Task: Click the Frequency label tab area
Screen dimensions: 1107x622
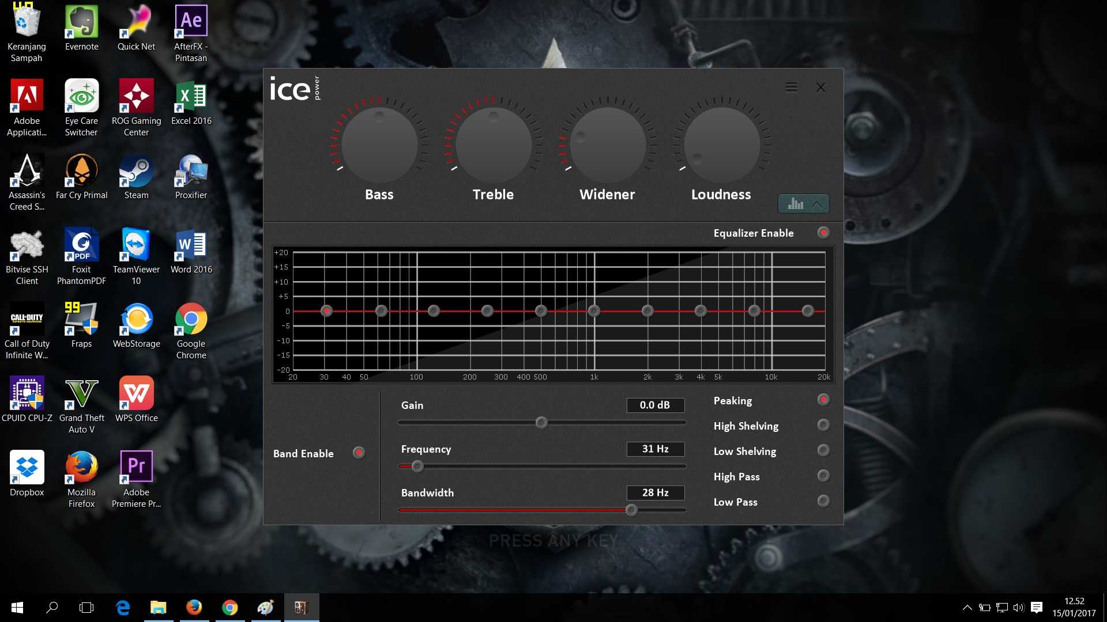Action: [426, 448]
